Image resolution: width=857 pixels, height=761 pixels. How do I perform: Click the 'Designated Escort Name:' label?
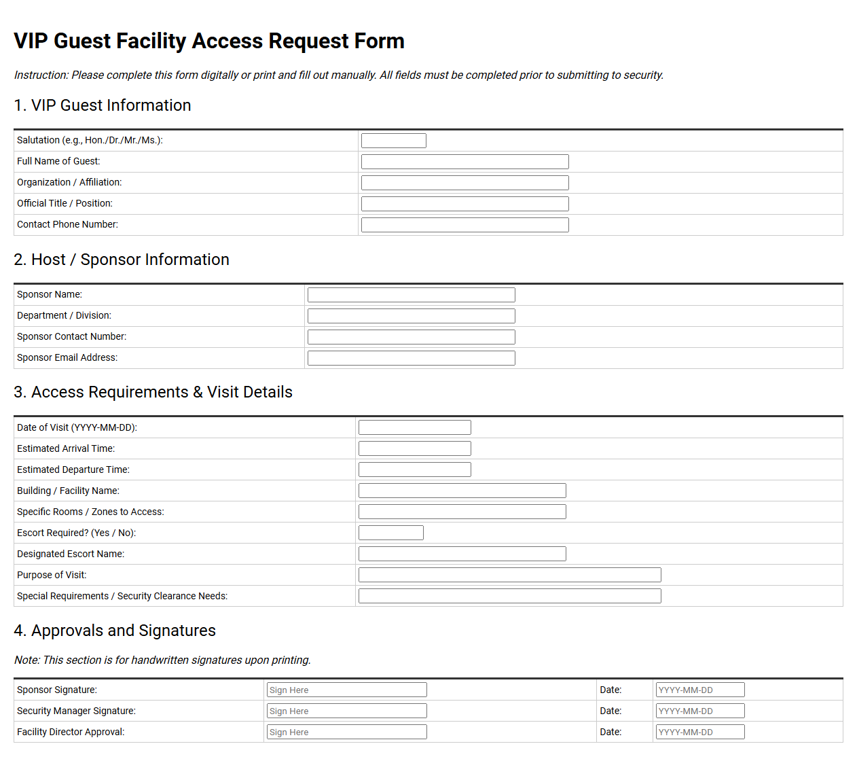pos(71,554)
